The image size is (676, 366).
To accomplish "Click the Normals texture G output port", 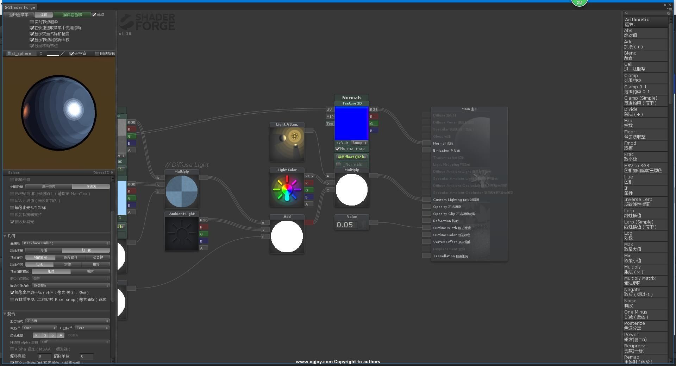I will tap(374, 124).
